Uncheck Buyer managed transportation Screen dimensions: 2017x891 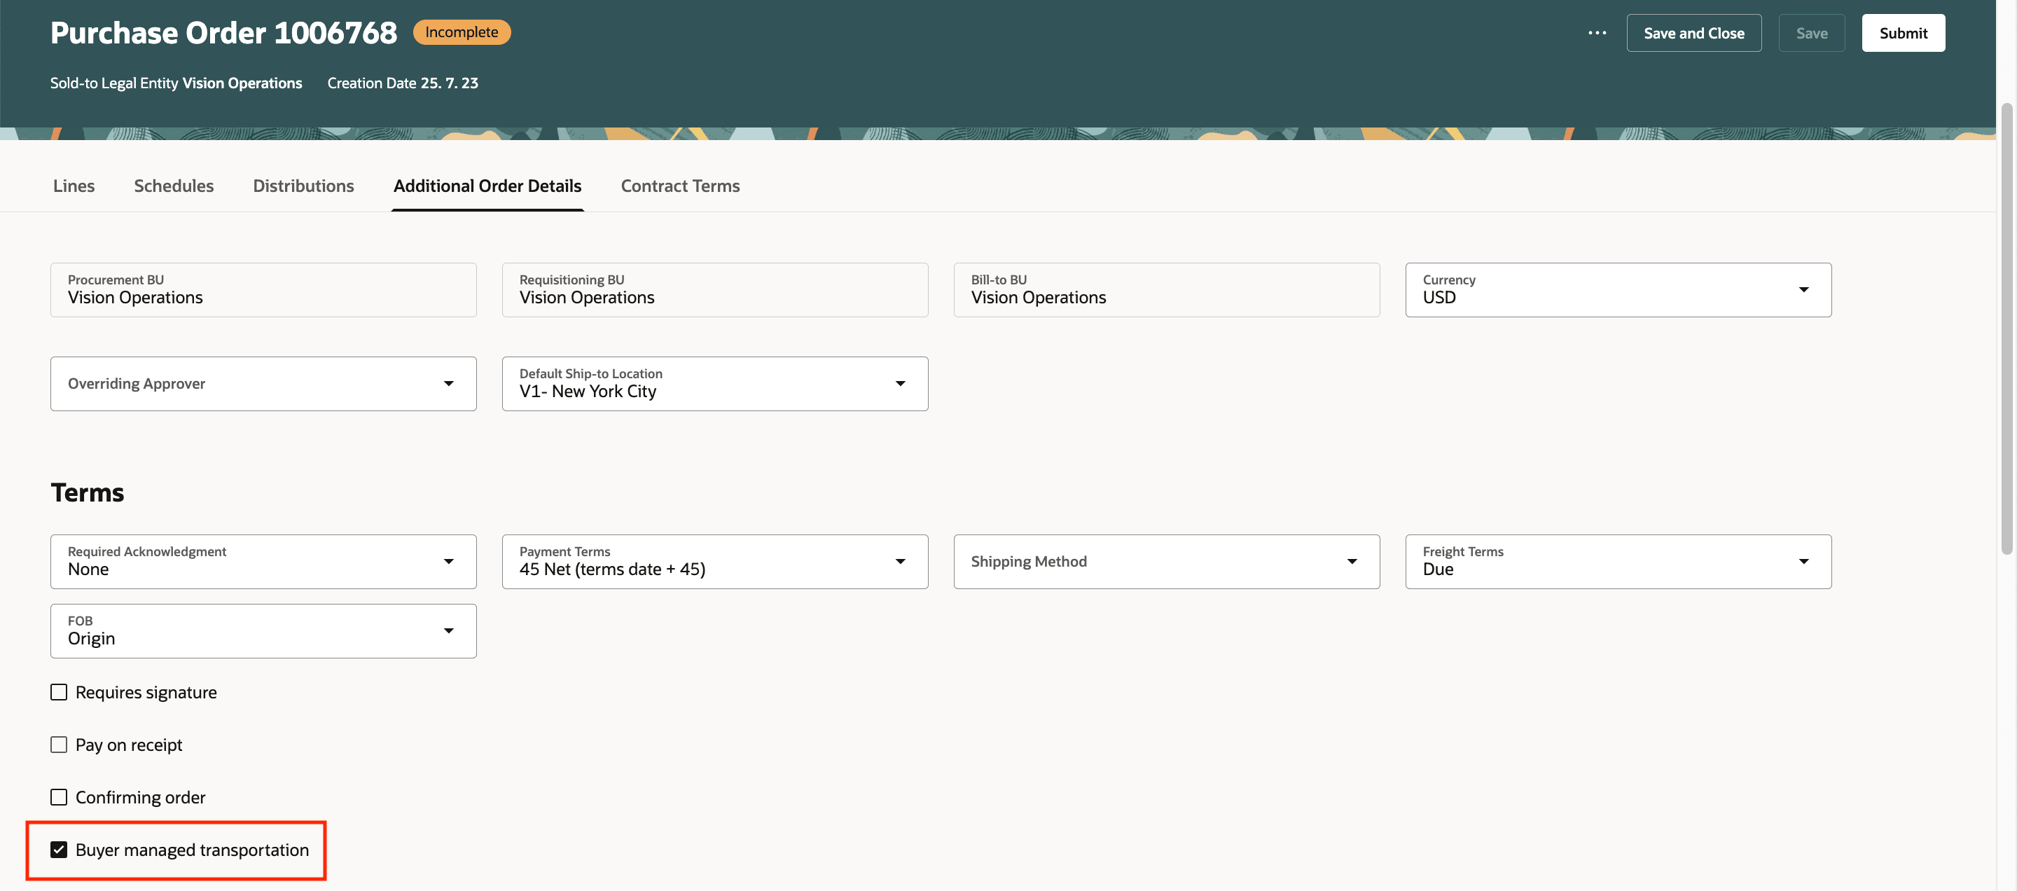coord(59,850)
